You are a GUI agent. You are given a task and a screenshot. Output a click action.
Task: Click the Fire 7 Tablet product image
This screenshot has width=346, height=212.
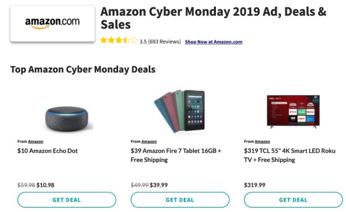180,112
